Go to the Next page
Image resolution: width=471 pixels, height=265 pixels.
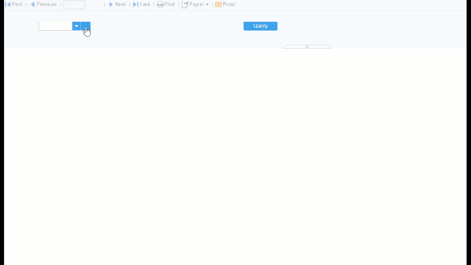pyautogui.click(x=117, y=4)
